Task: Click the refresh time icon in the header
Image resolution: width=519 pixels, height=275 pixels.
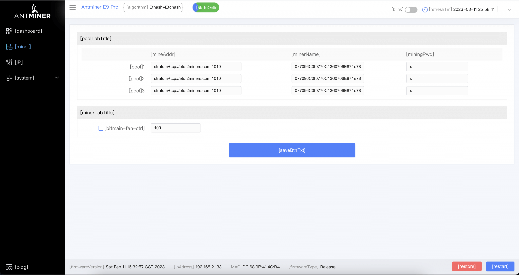Action: click(x=425, y=9)
